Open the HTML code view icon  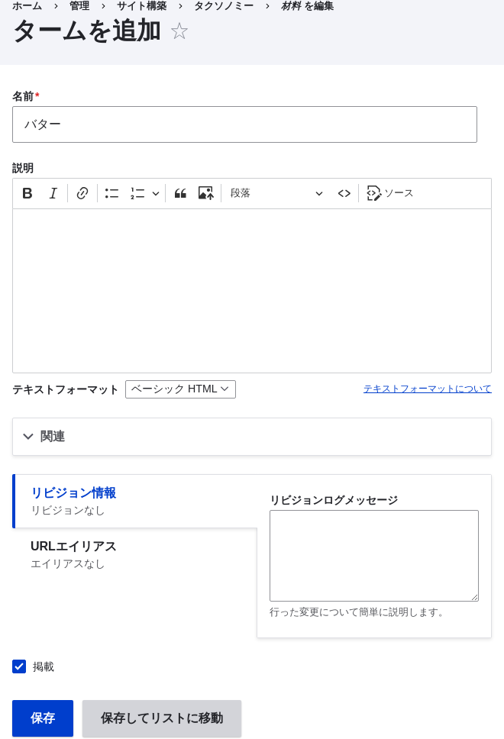(x=344, y=193)
